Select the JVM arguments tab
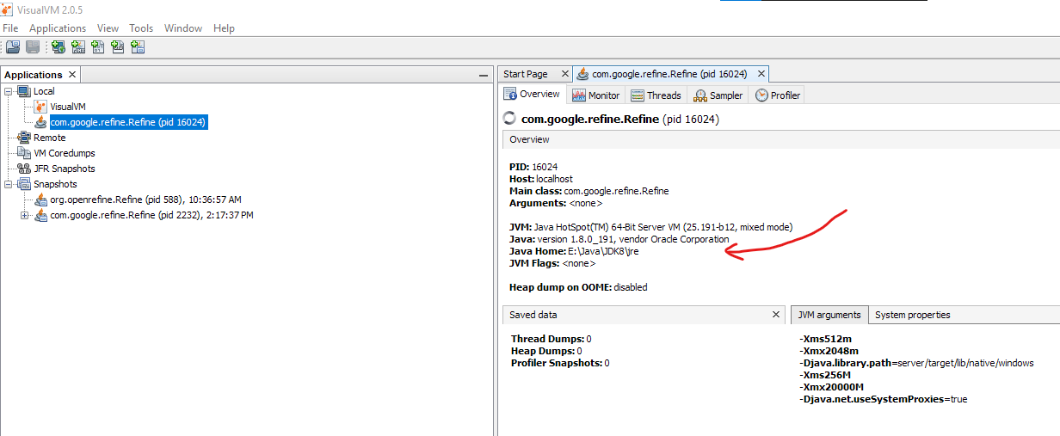 [x=829, y=315]
